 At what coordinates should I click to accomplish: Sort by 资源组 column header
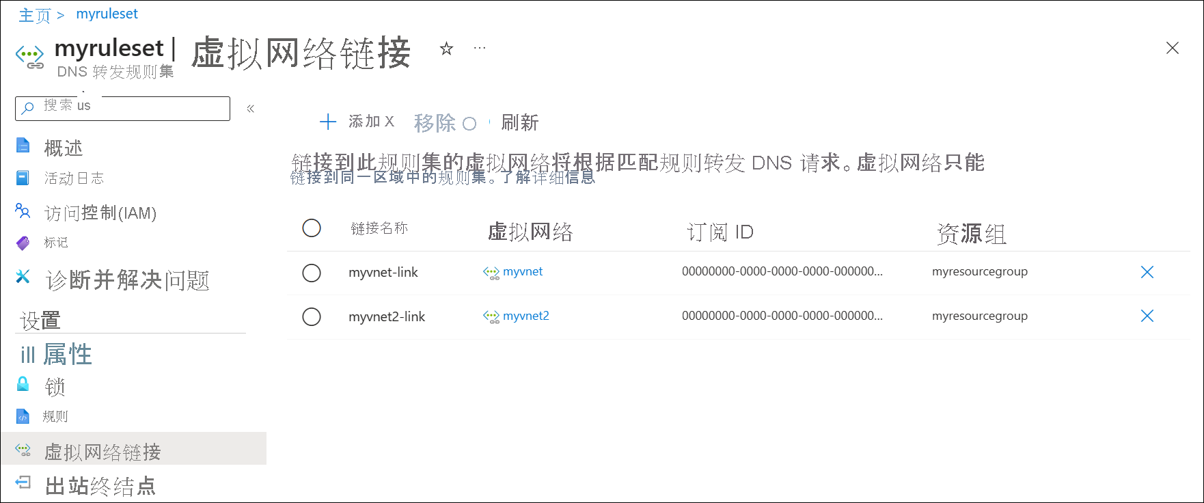click(971, 234)
